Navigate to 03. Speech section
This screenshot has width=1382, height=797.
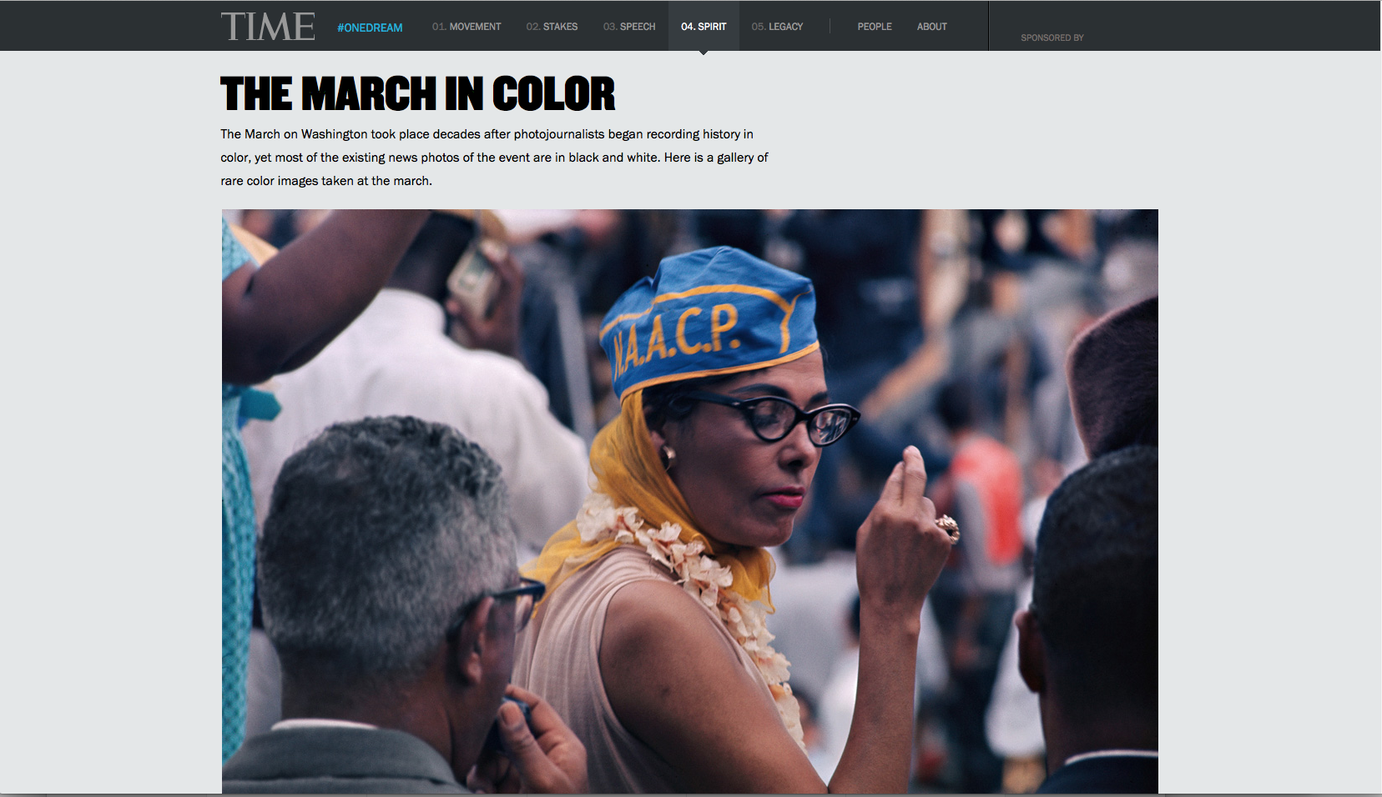629,27
